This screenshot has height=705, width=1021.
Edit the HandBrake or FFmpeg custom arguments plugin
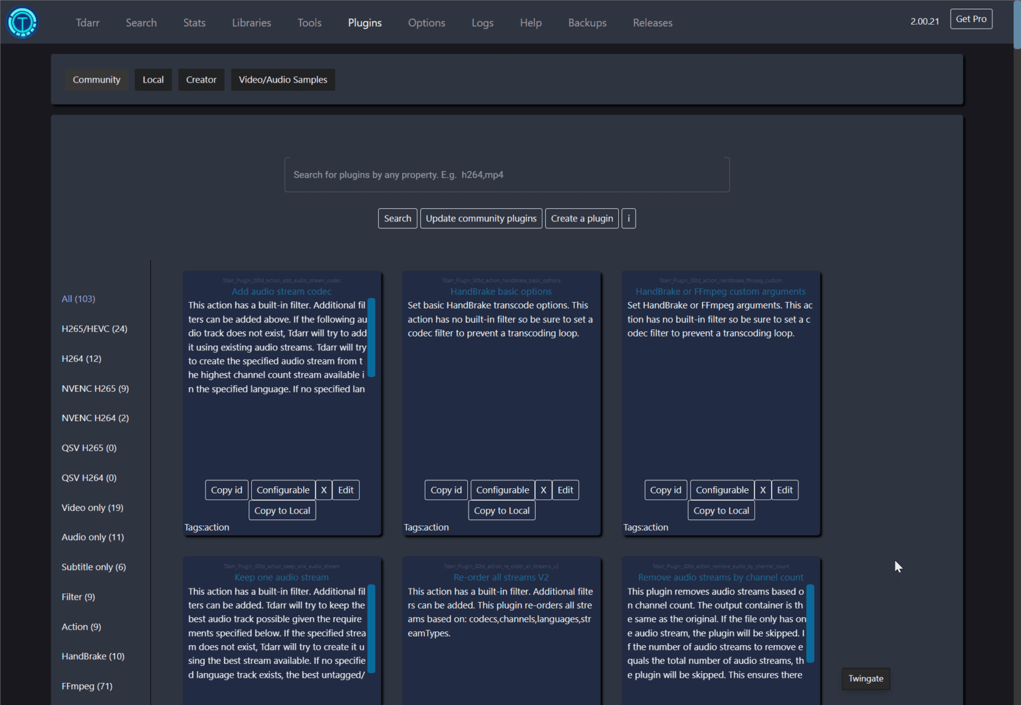(784, 490)
